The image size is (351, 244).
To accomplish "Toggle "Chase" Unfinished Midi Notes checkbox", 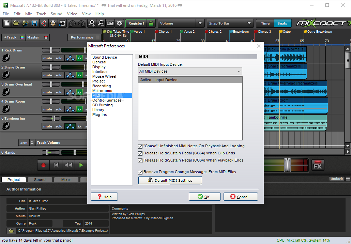I will click(x=140, y=146).
